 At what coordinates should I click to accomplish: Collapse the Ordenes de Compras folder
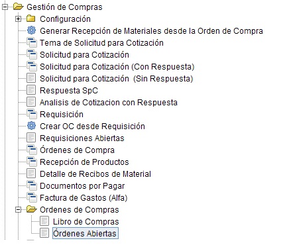[x=18, y=209]
